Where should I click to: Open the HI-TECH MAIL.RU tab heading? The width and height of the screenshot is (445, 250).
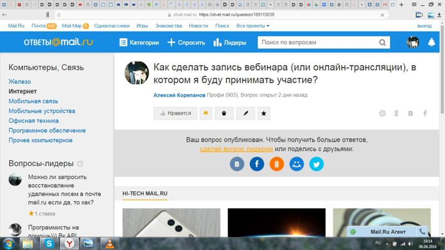pyautogui.click(x=145, y=193)
